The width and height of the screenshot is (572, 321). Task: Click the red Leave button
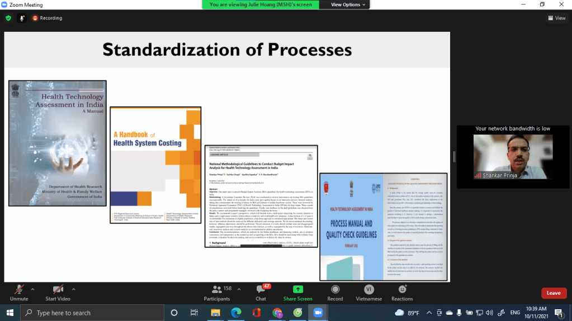(x=553, y=293)
